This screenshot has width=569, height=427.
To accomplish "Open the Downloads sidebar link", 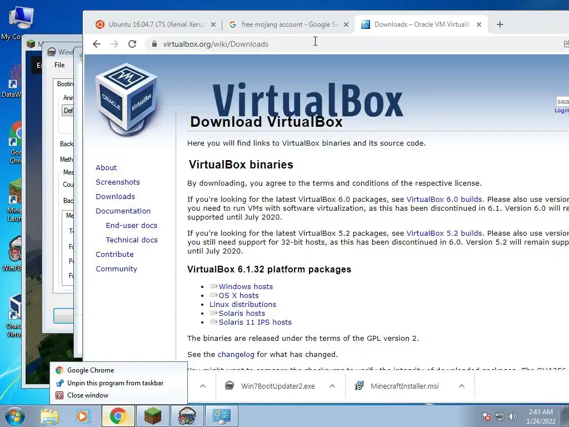I will pyautogui.click(x=115, y=196).
